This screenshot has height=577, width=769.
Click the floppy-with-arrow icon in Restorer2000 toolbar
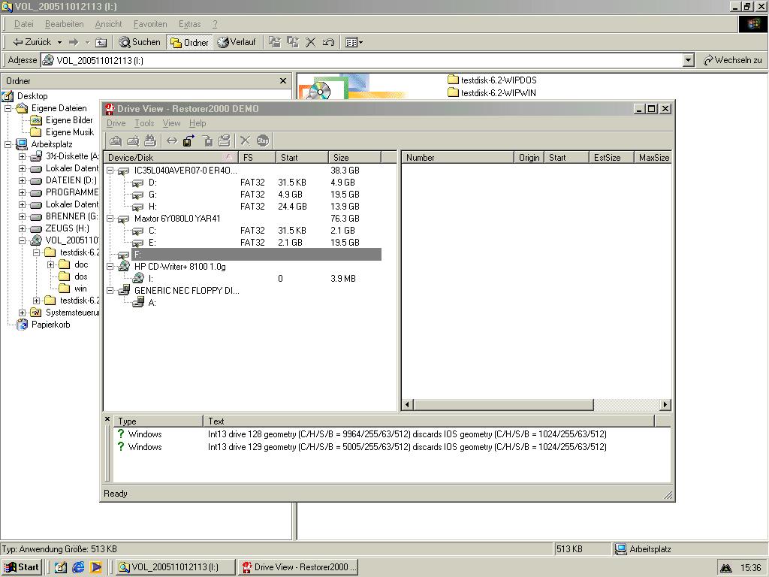pos(188,140)
